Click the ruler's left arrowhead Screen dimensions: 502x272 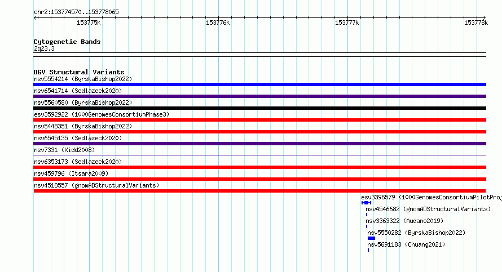tap(35, 18)
